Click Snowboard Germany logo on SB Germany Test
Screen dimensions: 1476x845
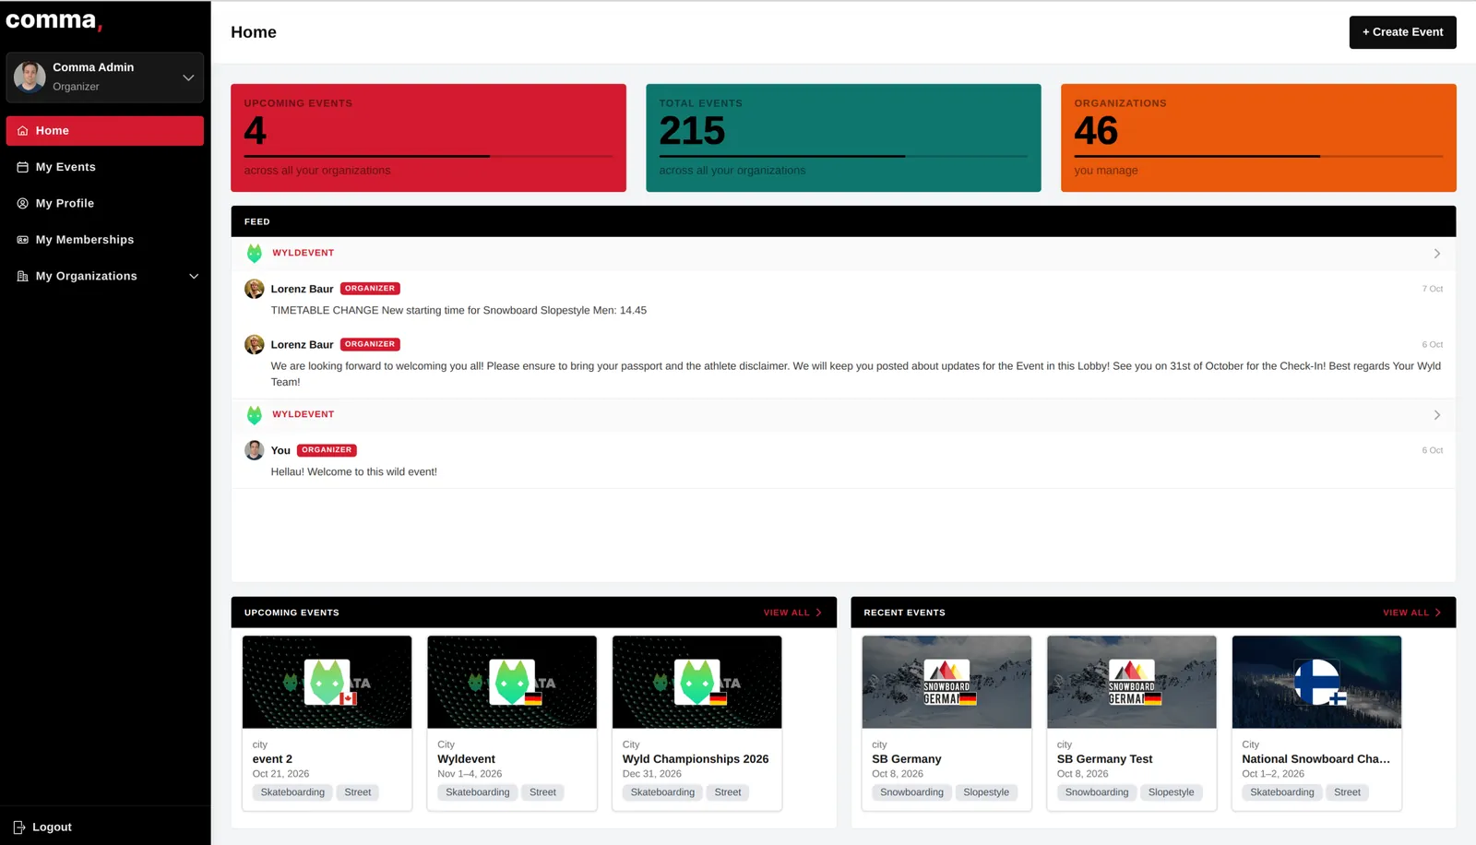[x=1131, y=682]
